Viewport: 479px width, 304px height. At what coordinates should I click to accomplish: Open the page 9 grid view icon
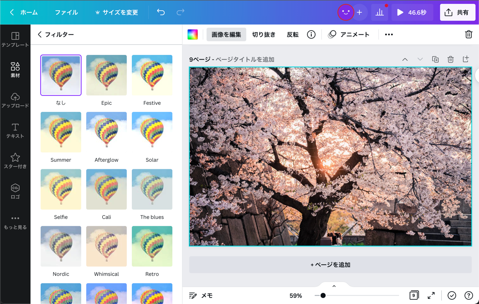point(414,295)
